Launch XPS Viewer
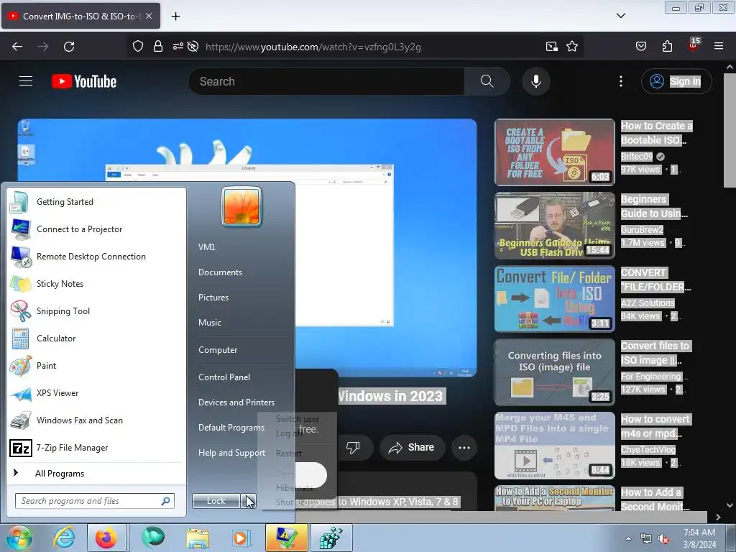 pyautogui.click(x=96, y=393)
